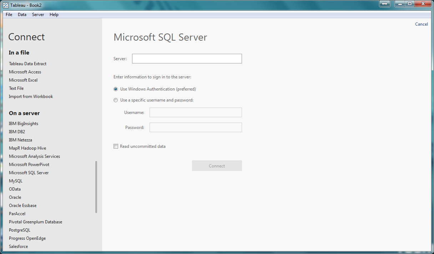
Task: Click the Password text field
Action: [196, 128]
